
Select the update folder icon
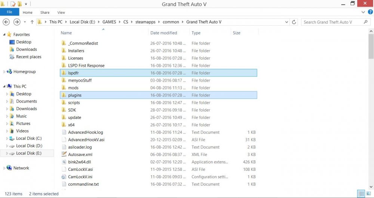click(x=64, y=117)
